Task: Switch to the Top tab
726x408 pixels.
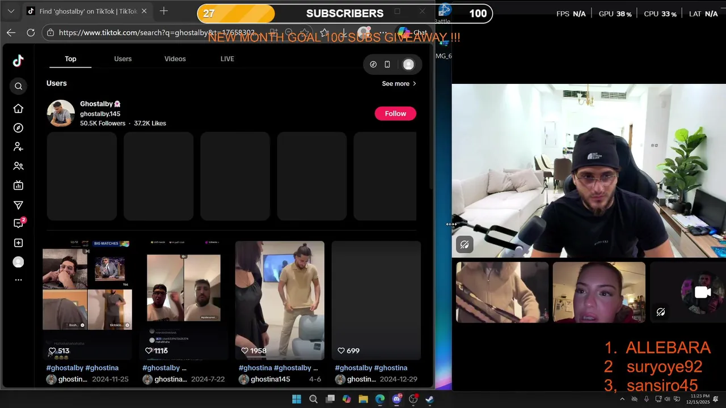Action: tap(70, 59)
